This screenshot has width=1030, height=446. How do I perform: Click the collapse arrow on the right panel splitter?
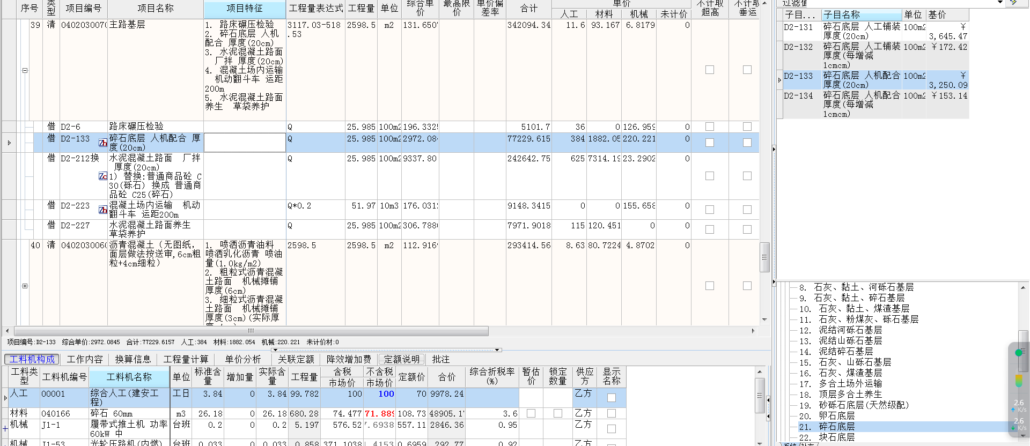click(774, 149)
